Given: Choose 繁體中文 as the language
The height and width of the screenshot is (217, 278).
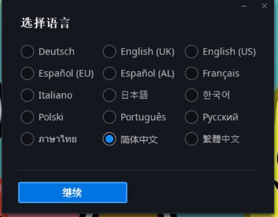Looking at the screenshot, I should pyautogui.click(x=192, y=139).
